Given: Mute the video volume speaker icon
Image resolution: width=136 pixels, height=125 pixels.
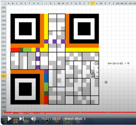Looking at the screenshot, I should click(x=33, y=119).
